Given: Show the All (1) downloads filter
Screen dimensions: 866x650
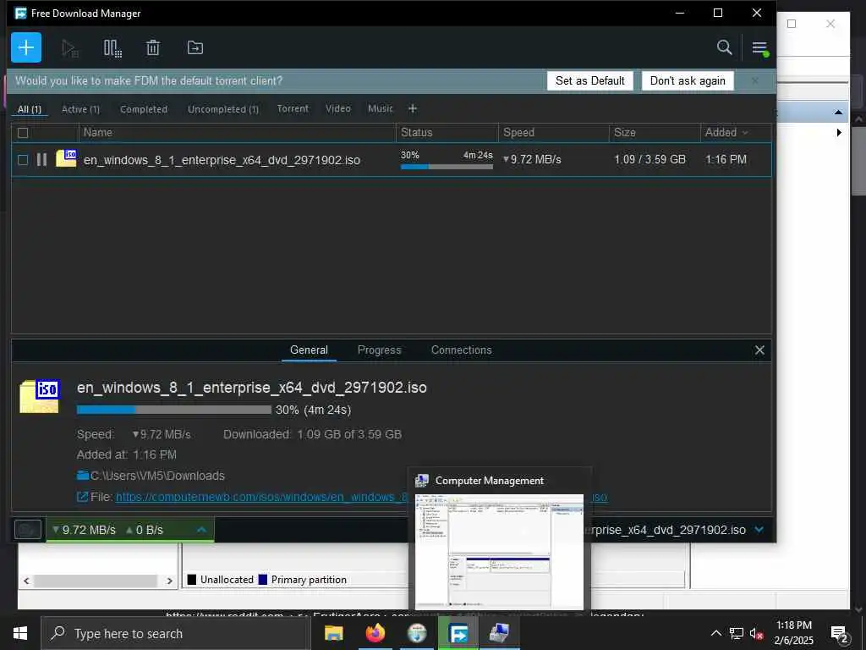Looking at the screenshot, I should tap(30, 109).
